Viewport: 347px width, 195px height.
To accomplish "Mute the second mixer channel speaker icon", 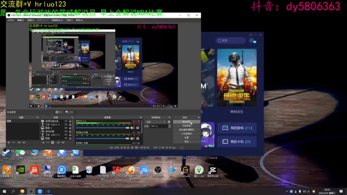I will [x=132, y=138].
